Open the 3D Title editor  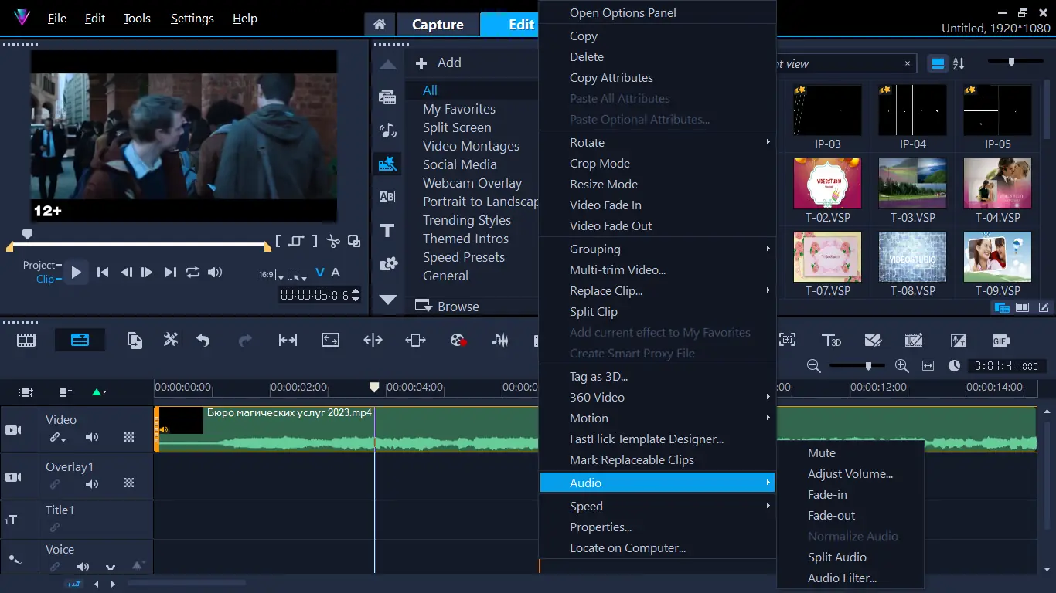point(831,340)
